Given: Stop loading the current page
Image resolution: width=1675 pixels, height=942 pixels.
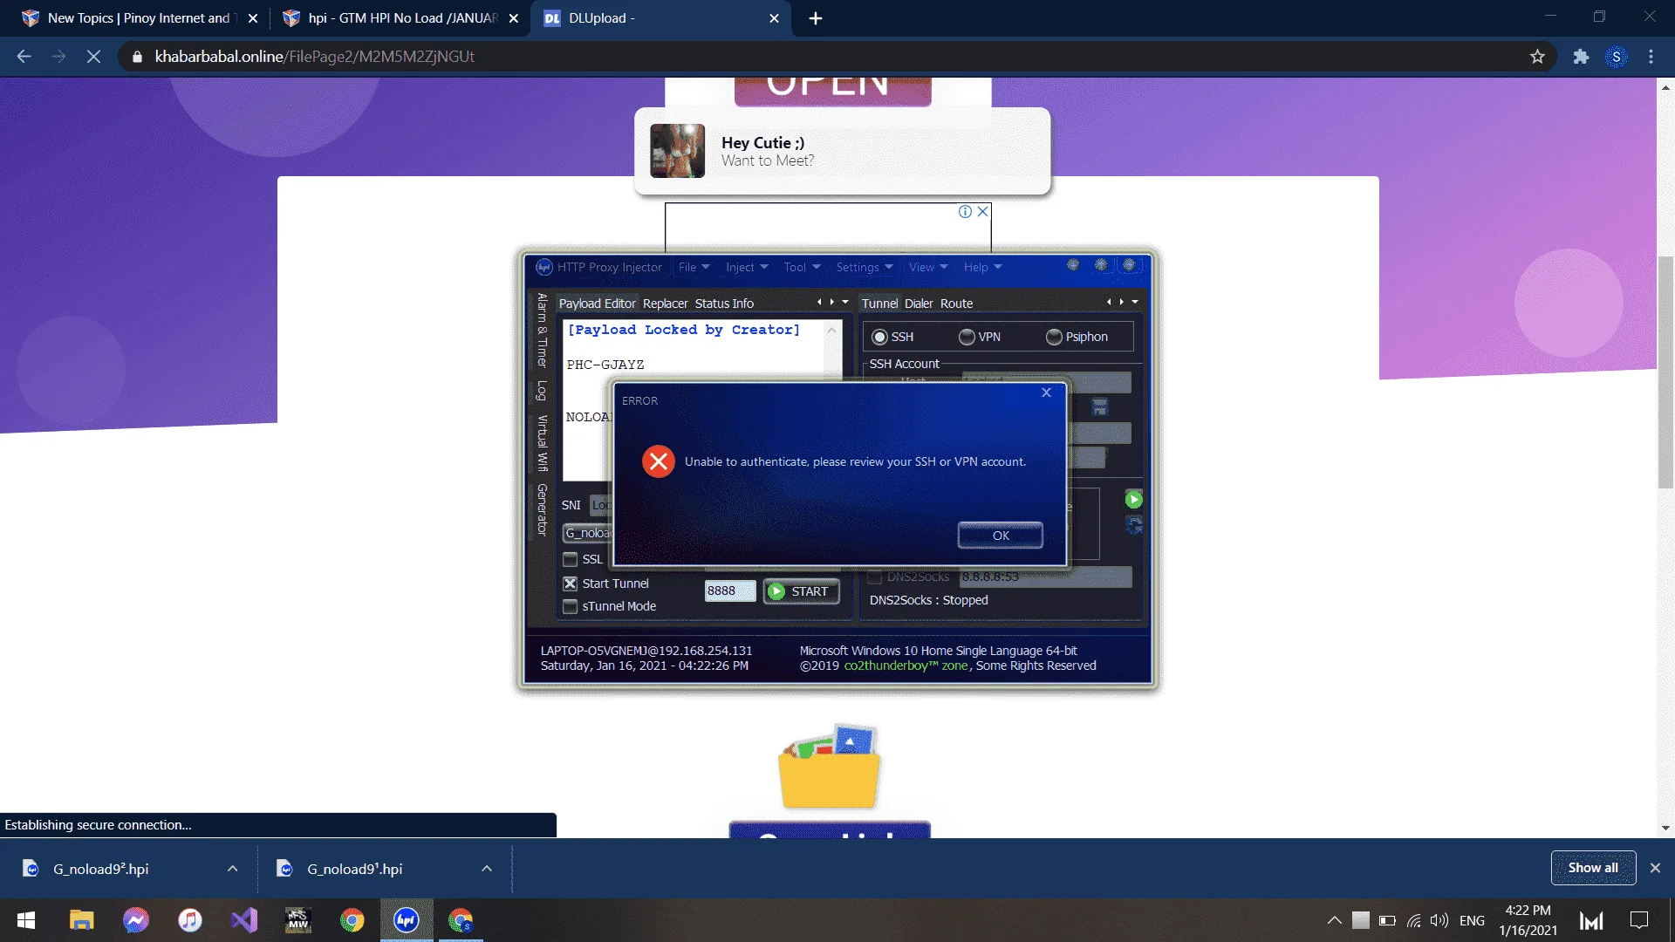Looking at the screenshot, I should 93,57.
